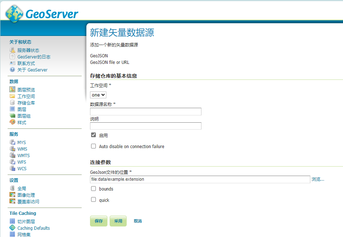
Task: Open 全局 settings link
Action: [22, 188]
